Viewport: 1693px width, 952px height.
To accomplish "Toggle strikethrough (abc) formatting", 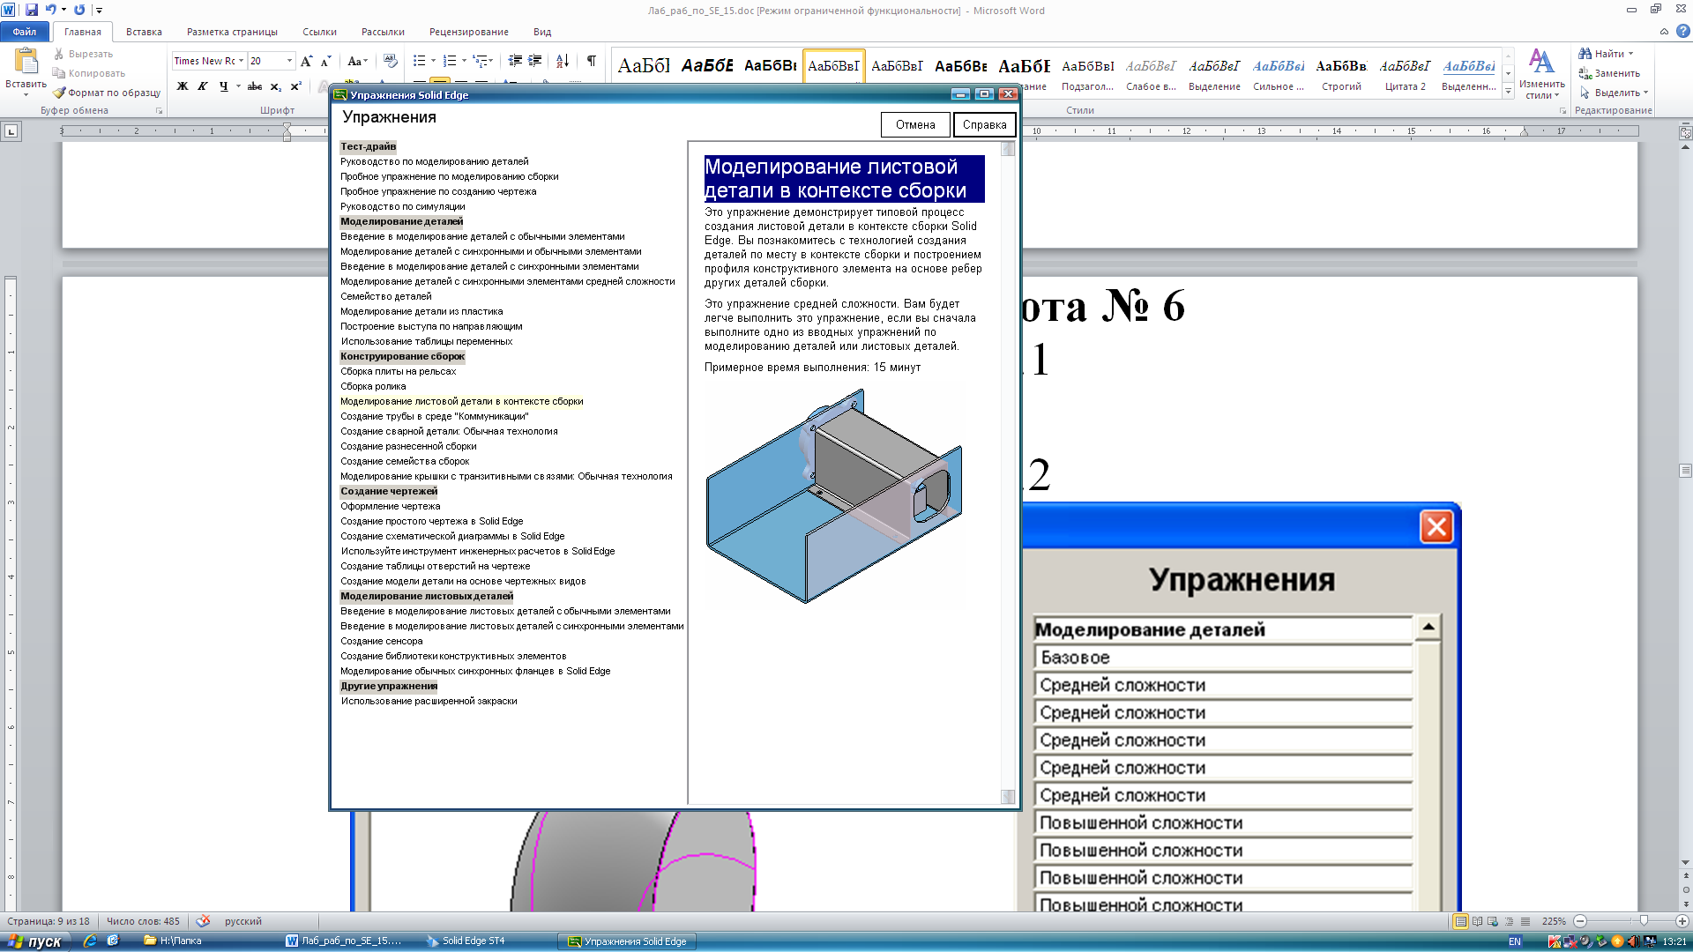I will [255, 86].
